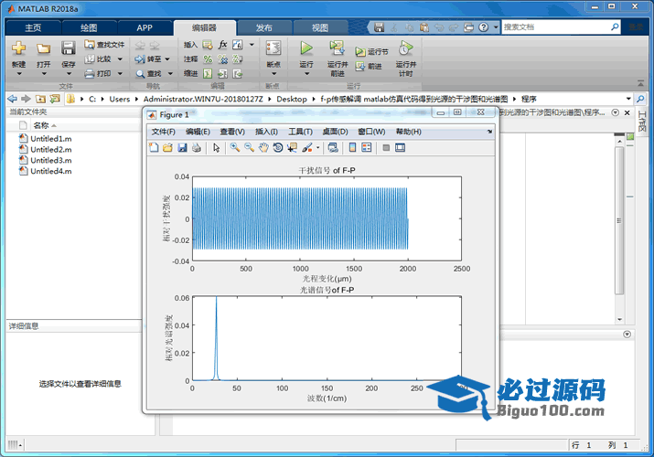
Task: Switch to the 主页 (Home) ribbon tab
Action: 33,27
